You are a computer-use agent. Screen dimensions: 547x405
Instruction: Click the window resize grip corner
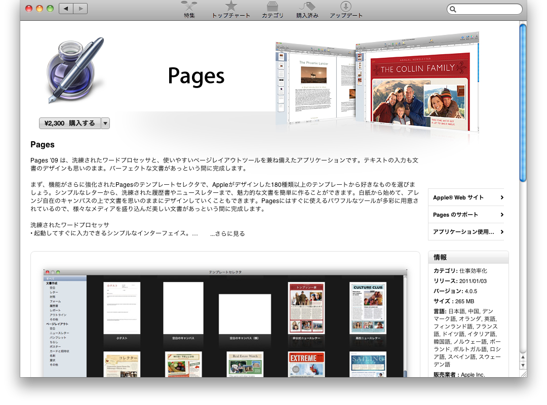click(x=523, y=374)
